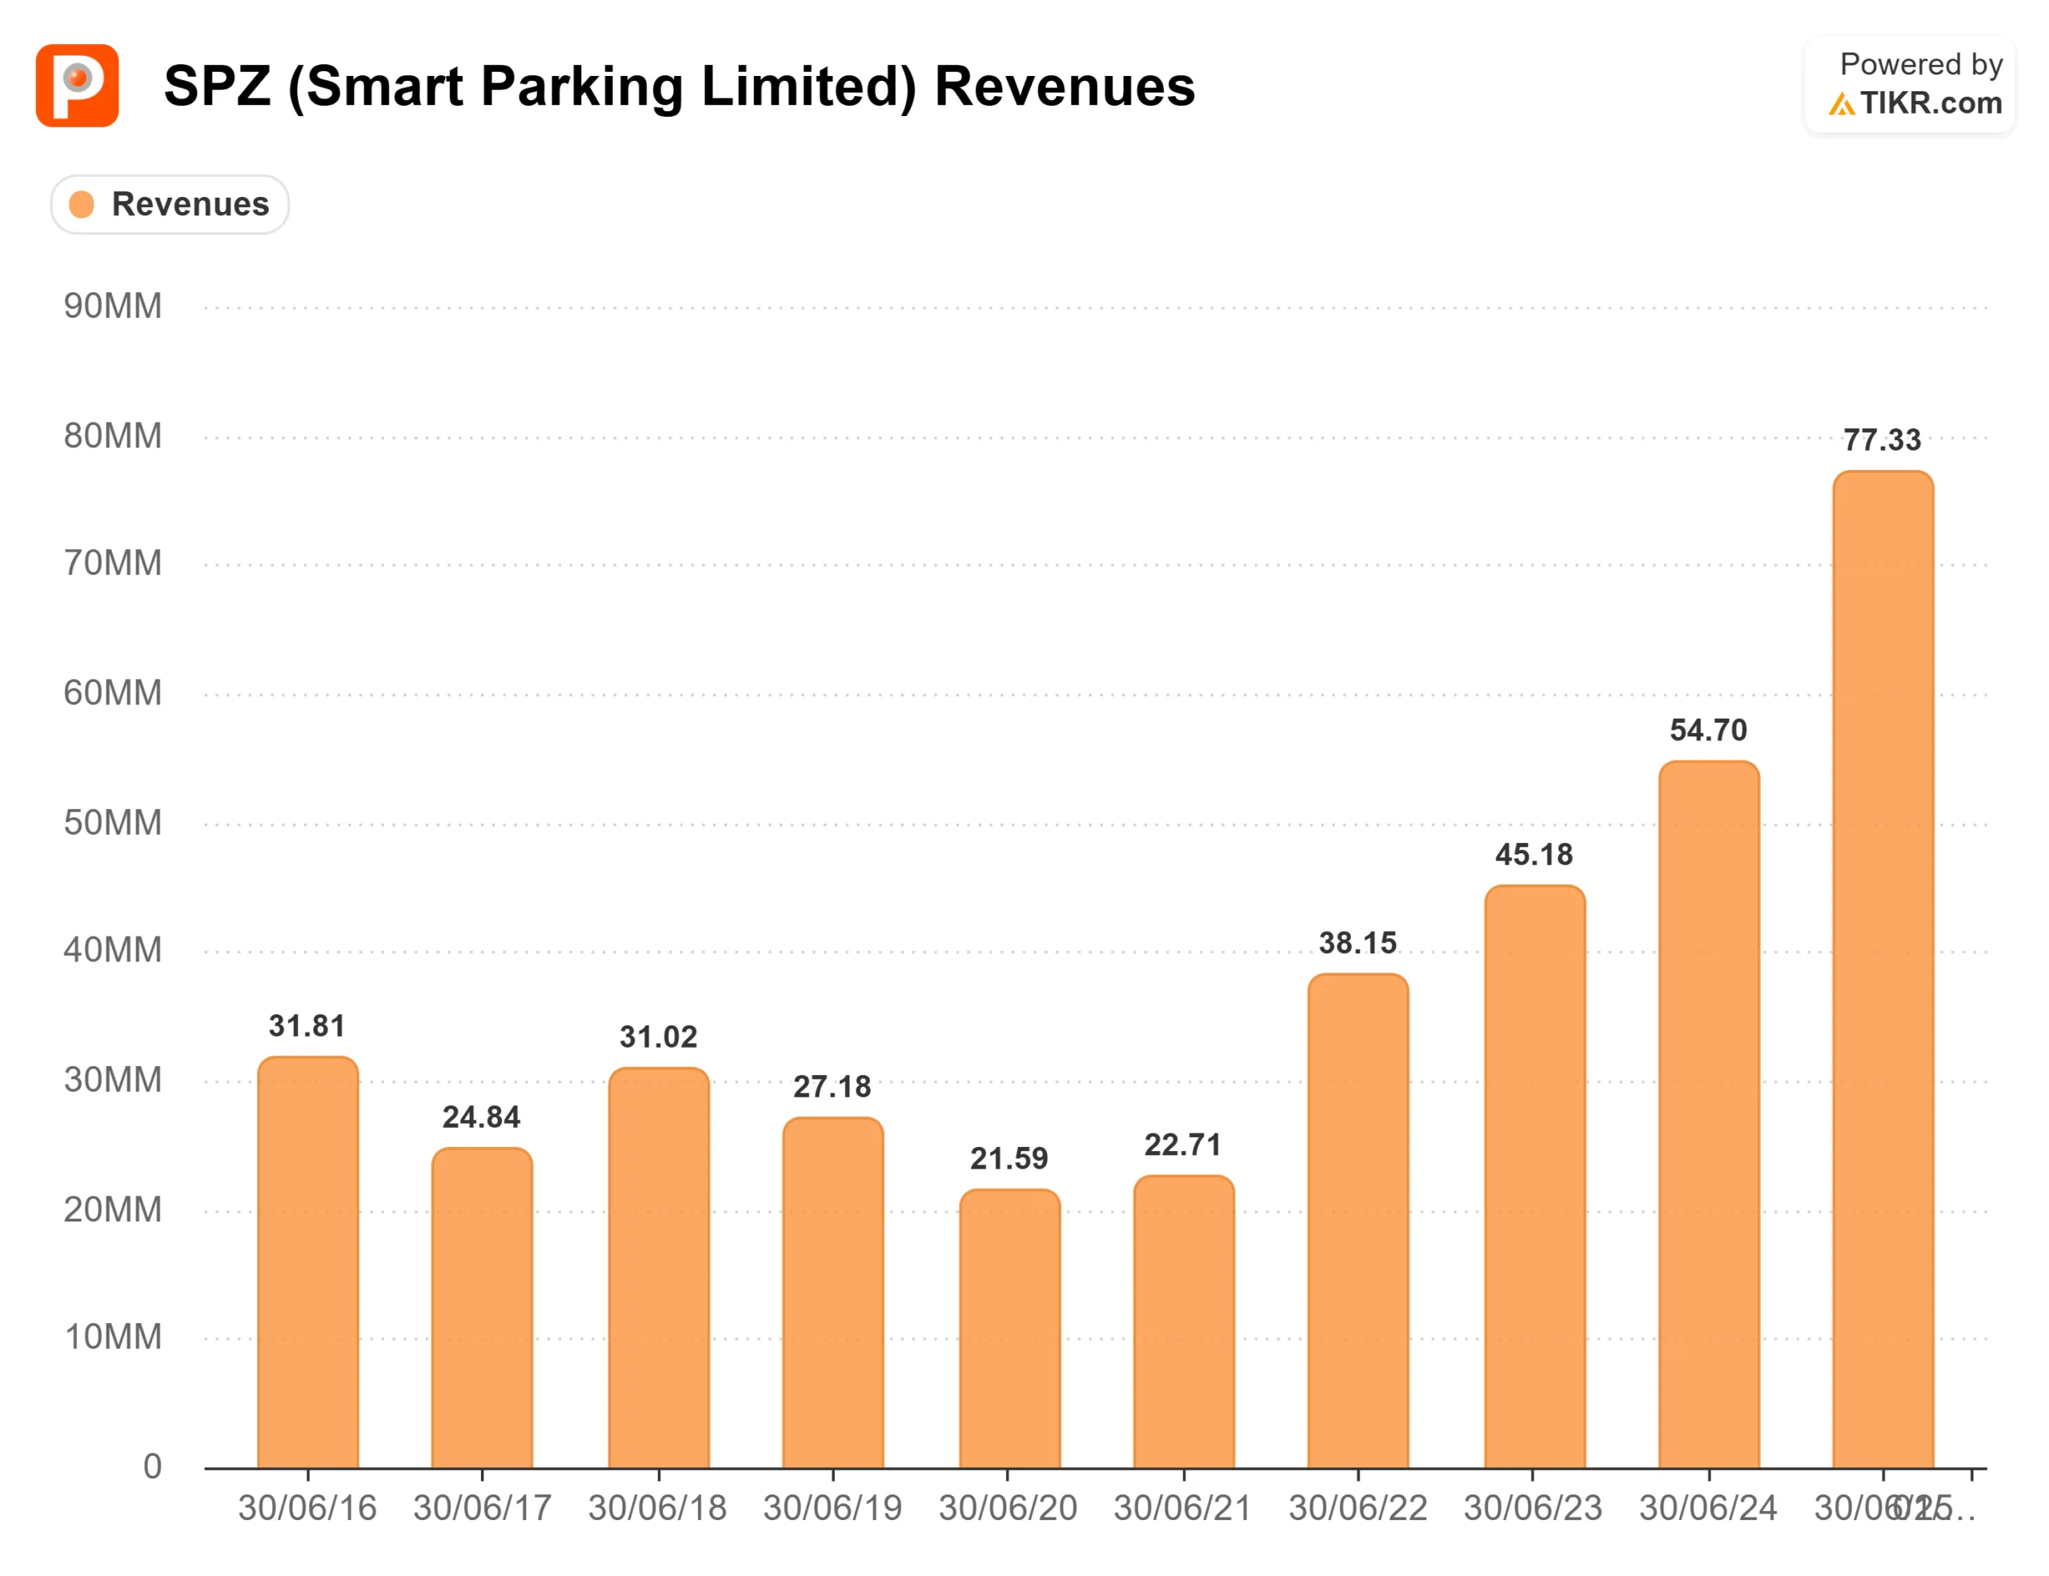The height and width of the screenshot is (1576, 2049).
Task: Select the 30/06/23 bar showing 45.18
Action: (x=1535, y=1177)
